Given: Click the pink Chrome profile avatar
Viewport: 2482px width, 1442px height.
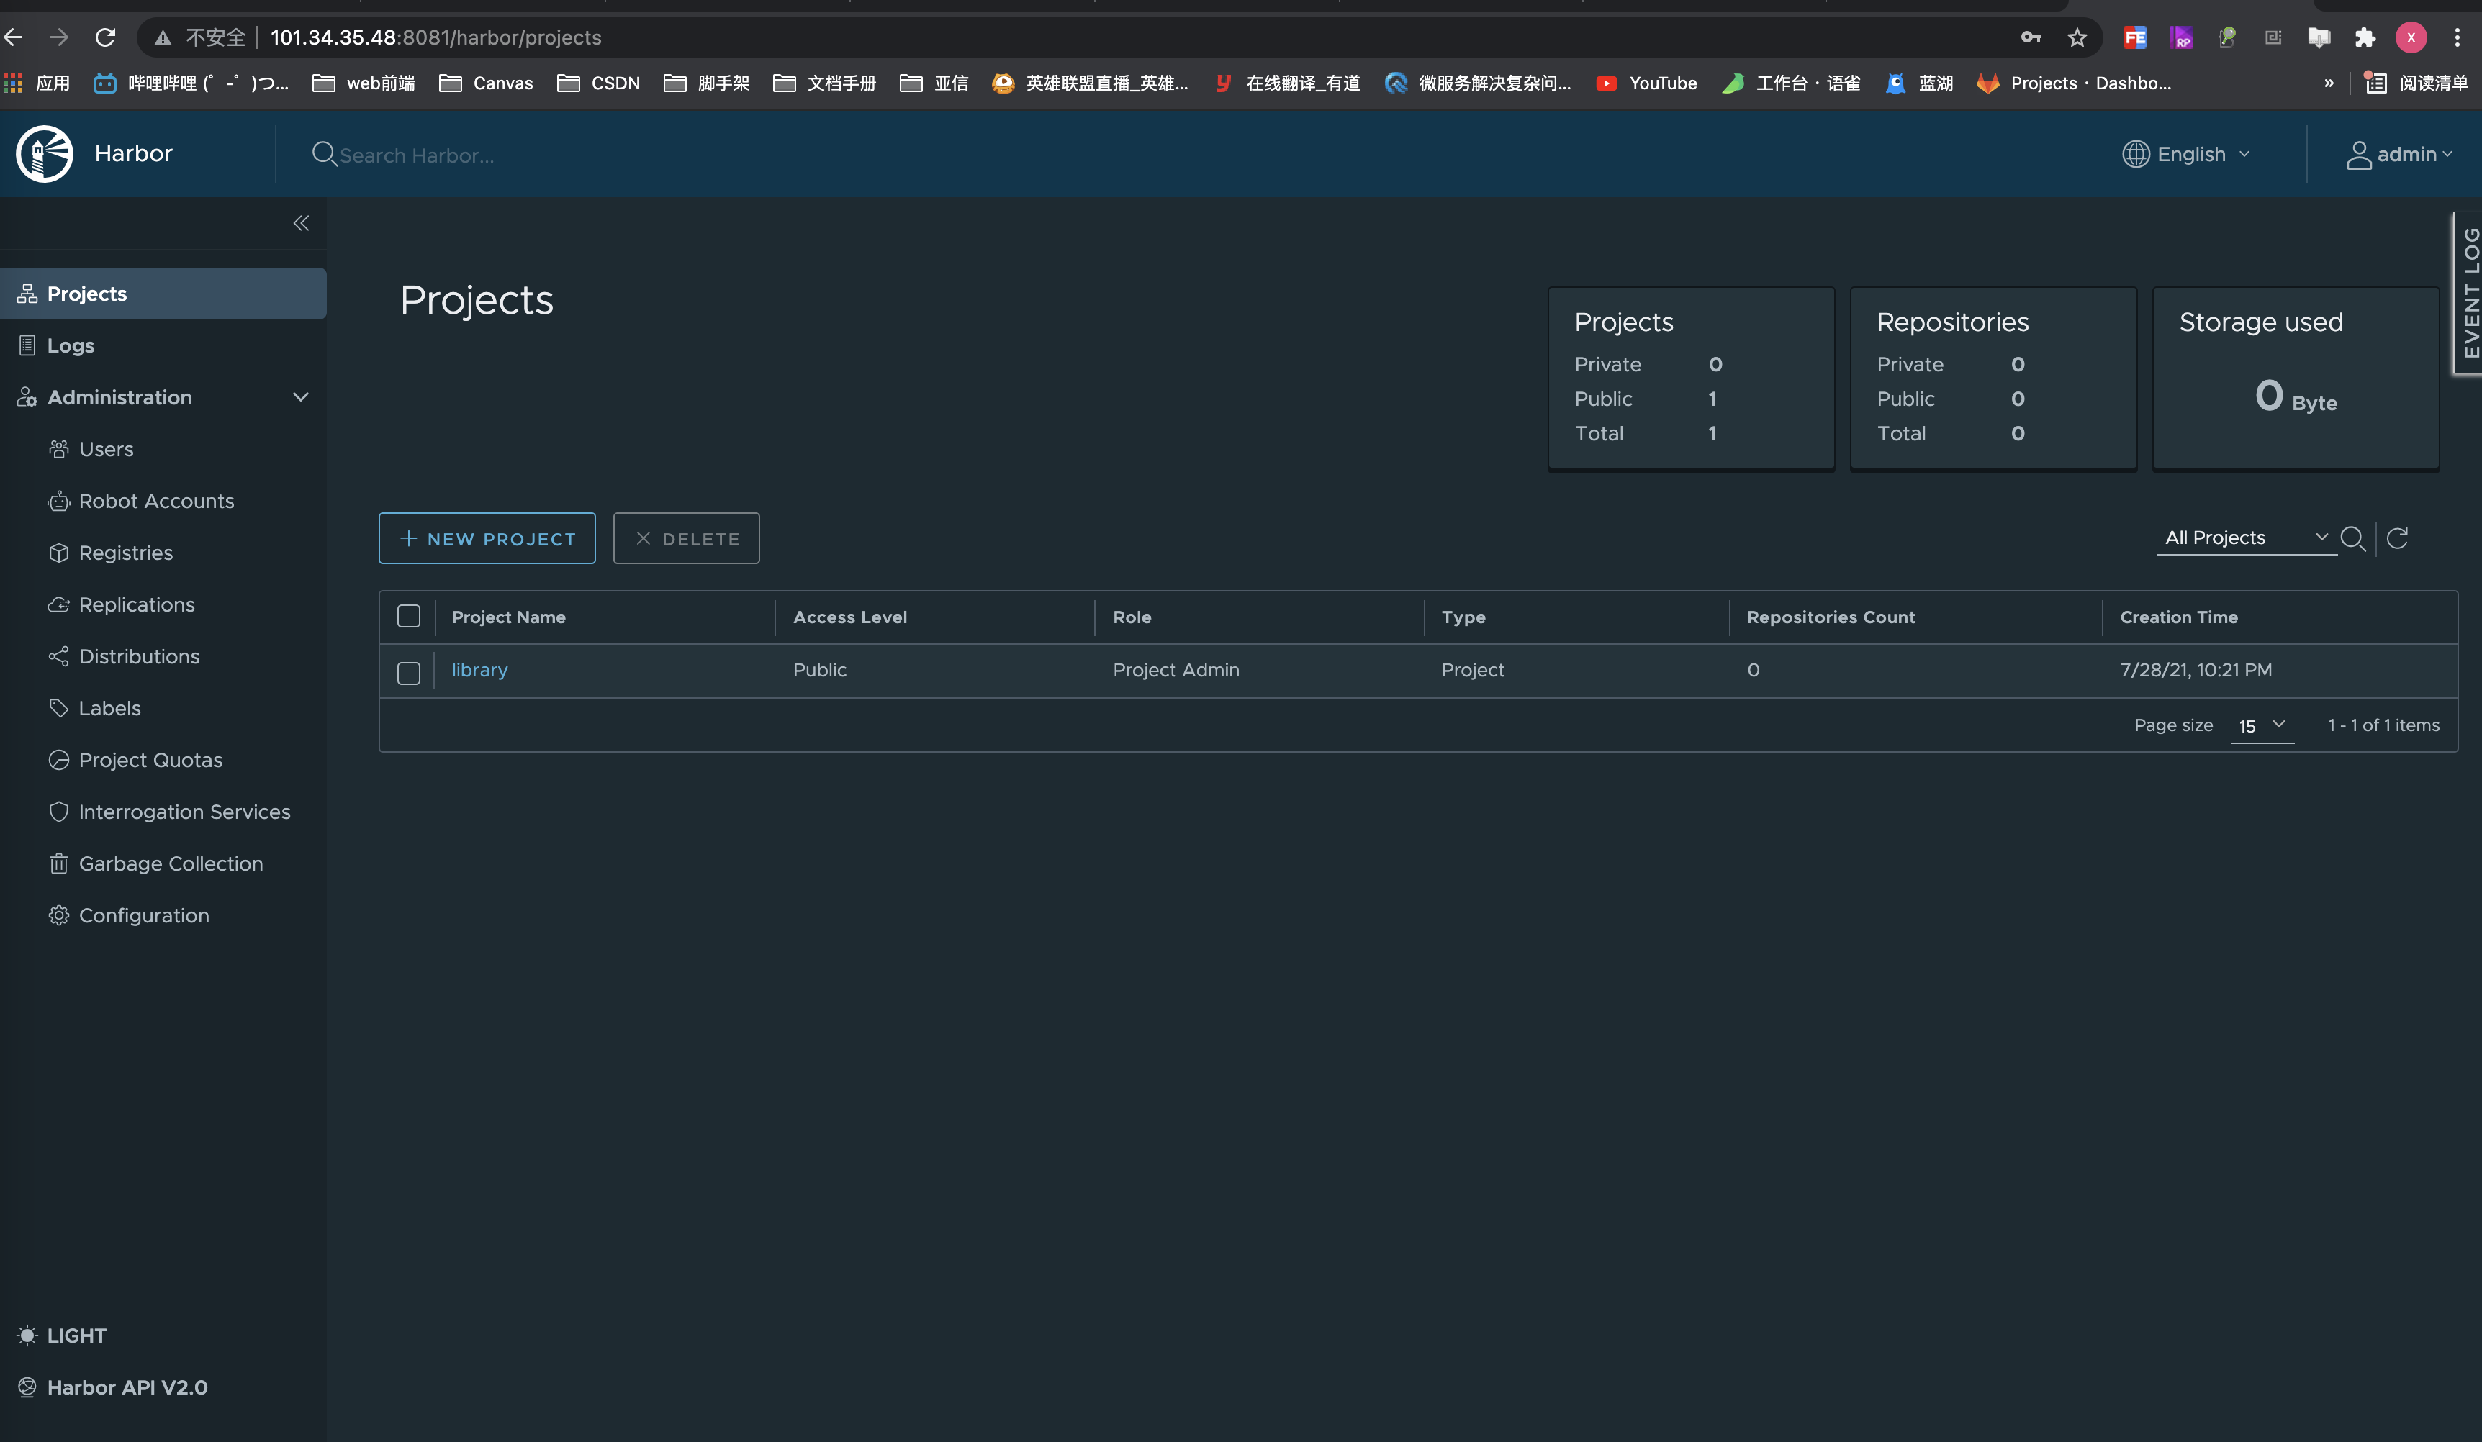Looking at the screenshot, I should point(2411,37).
